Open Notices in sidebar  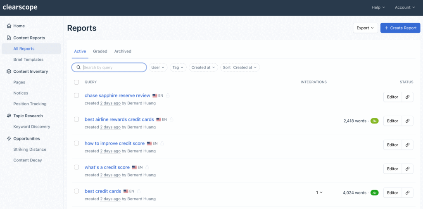click(21, 93)
